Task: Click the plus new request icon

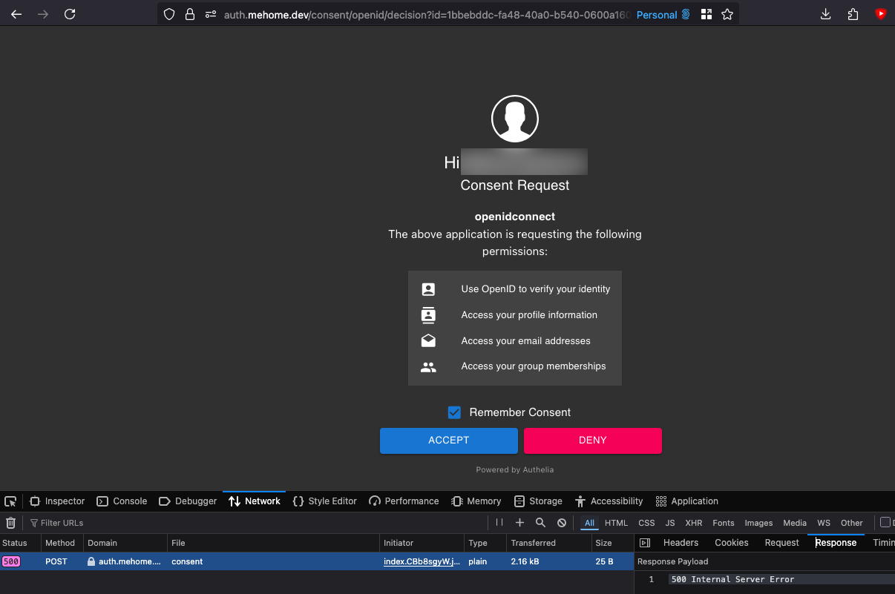Action: pyautogui.click(x=520, y=523)
